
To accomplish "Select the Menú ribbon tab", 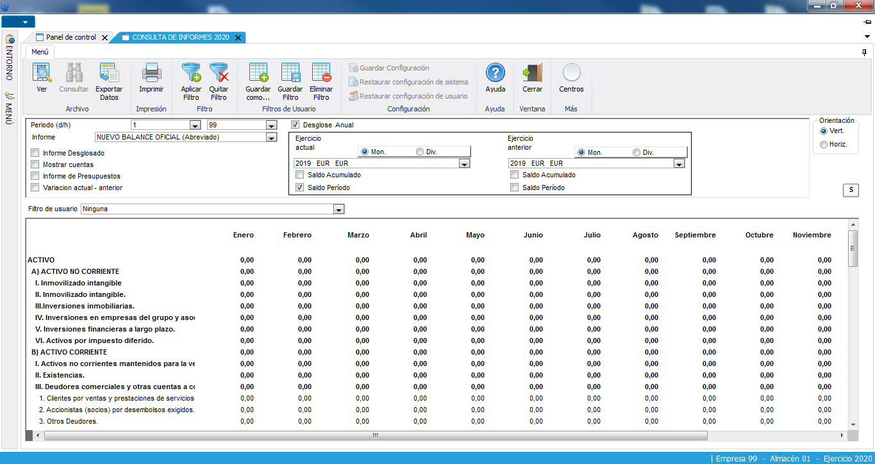I will pyautogui.click(x=40, y=52).
